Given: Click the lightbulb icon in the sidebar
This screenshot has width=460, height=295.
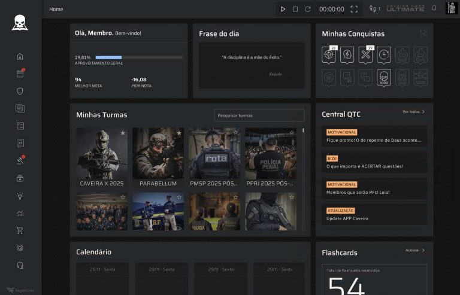Looking at the screenshot, I should pyautogui.click(x=20, y=196).
